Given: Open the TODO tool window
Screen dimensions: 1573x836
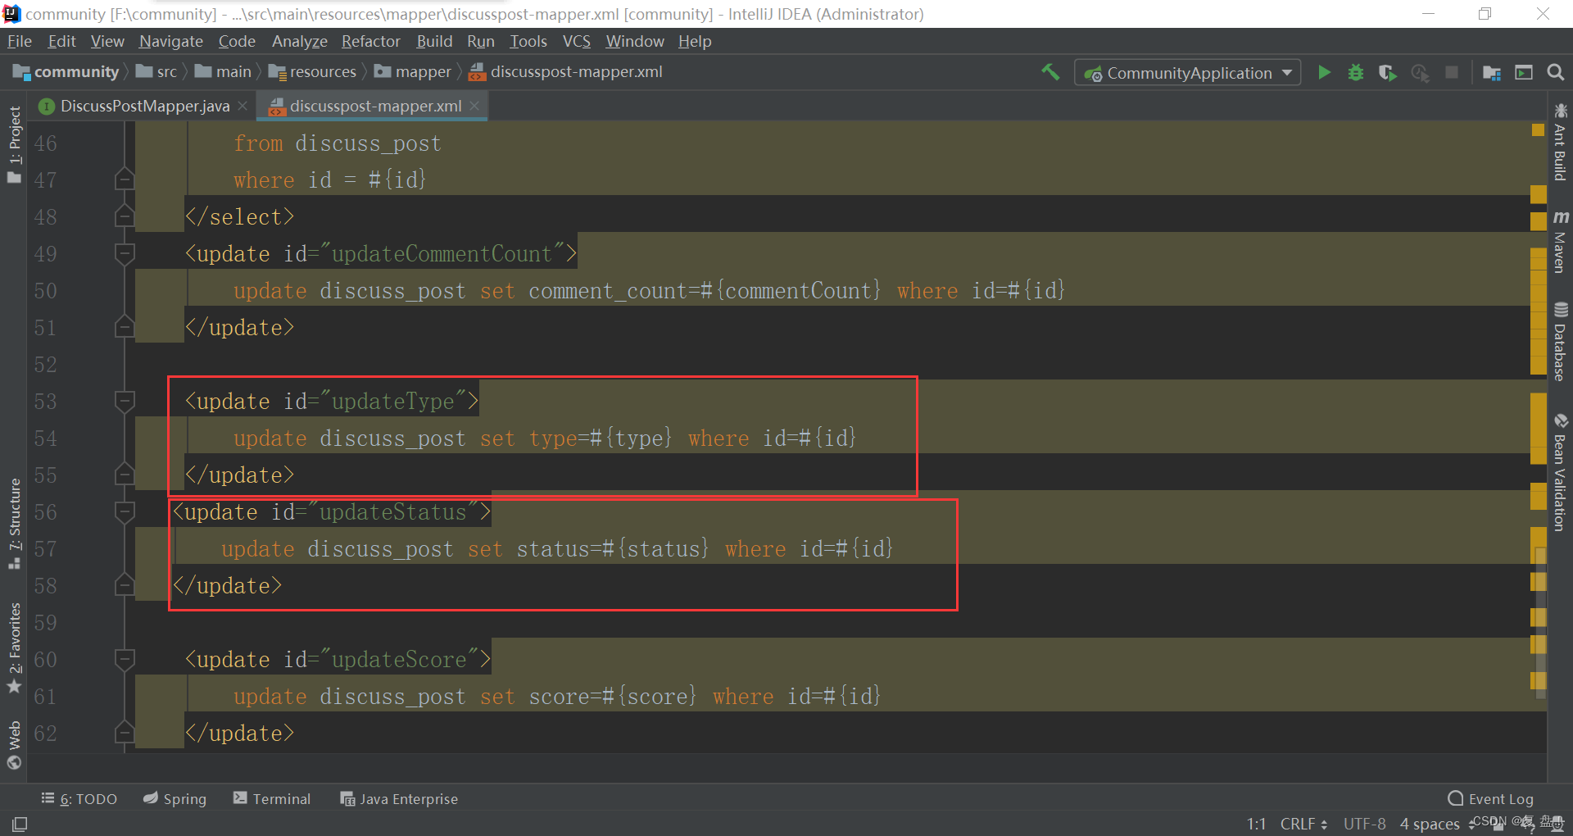Looking at the screenshot, I should click(x=79, y=798).
